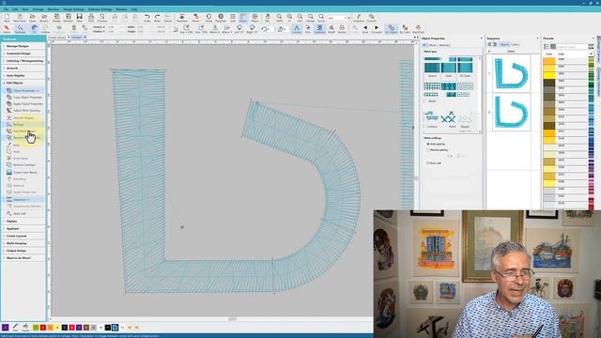Click the Fill tool icon
The image size is (601, 338).
34,29
